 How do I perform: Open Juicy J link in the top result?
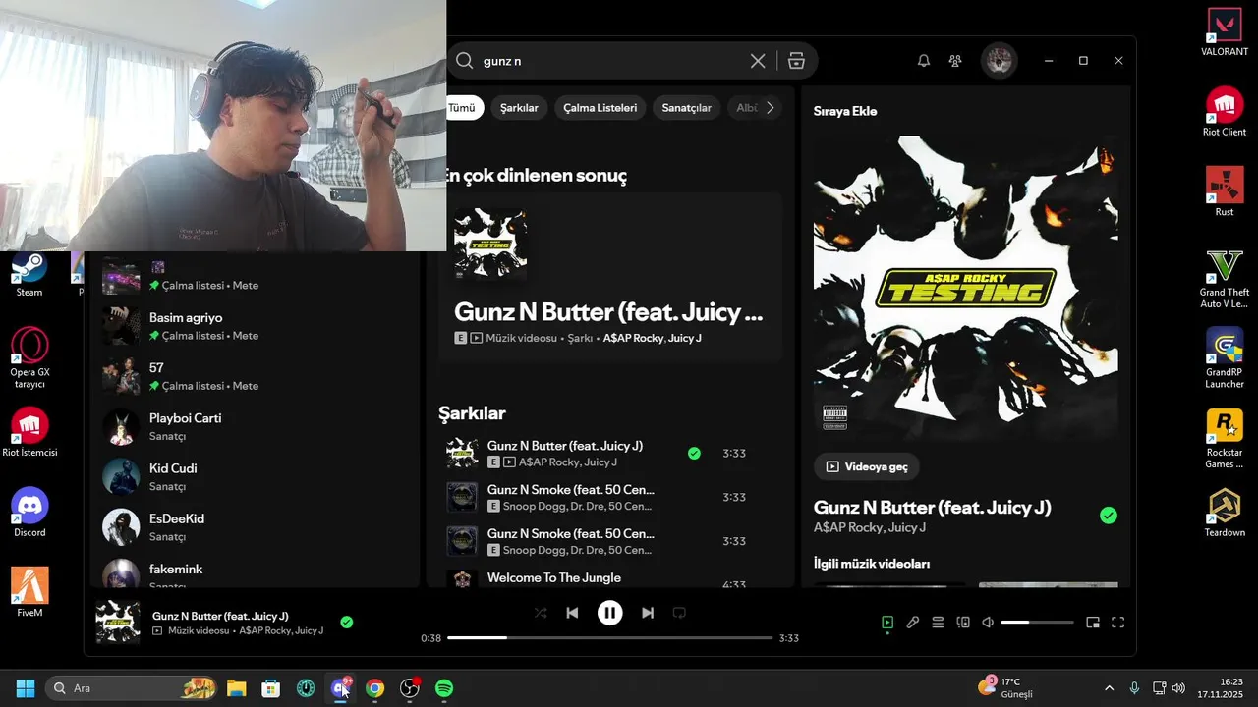point(685,338)
